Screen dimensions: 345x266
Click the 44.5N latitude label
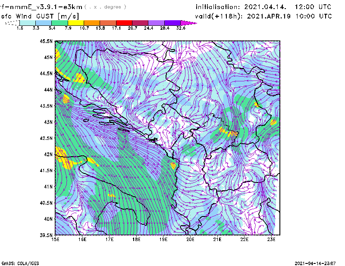click(46, 73)
